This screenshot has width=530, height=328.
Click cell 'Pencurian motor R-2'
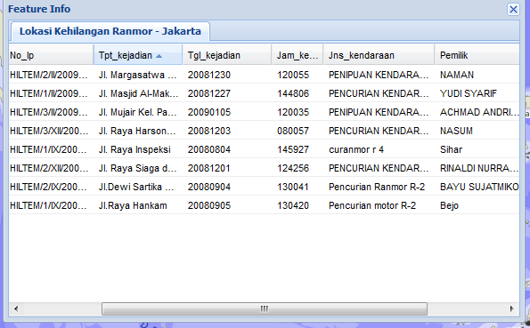coord(372,205)
